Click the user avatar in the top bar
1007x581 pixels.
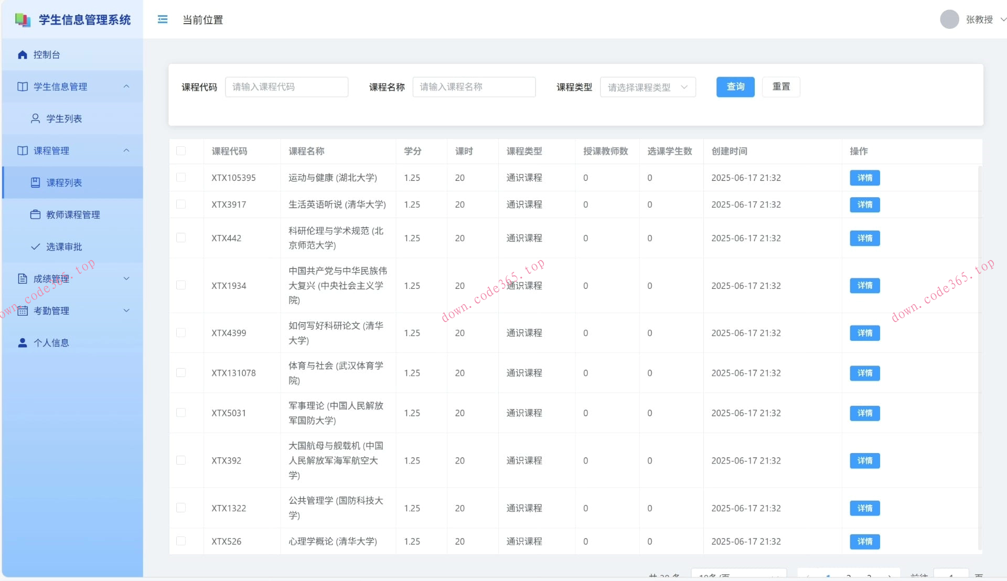[x=949, y=19]
